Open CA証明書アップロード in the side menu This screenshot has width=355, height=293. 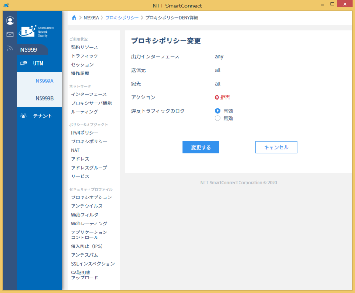(84, 275)
